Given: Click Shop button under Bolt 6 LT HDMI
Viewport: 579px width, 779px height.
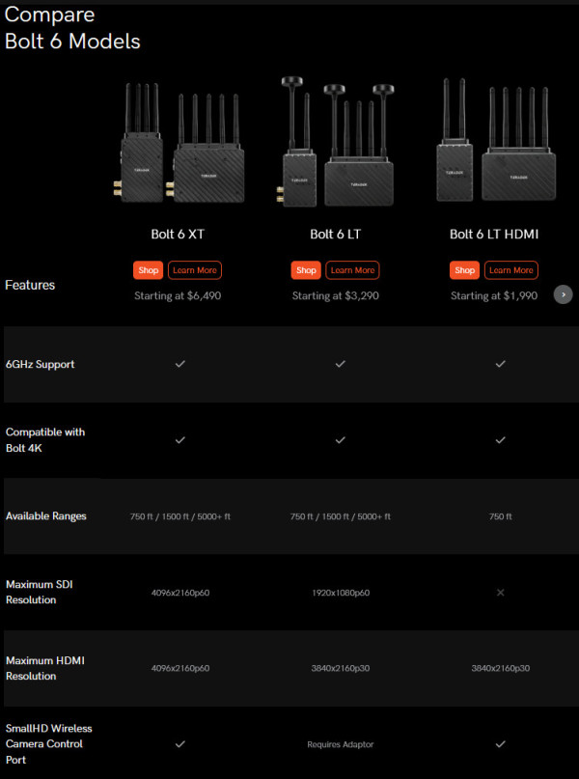Looking at the screenshot, I should pyautogui.click(x=464, y=270).
